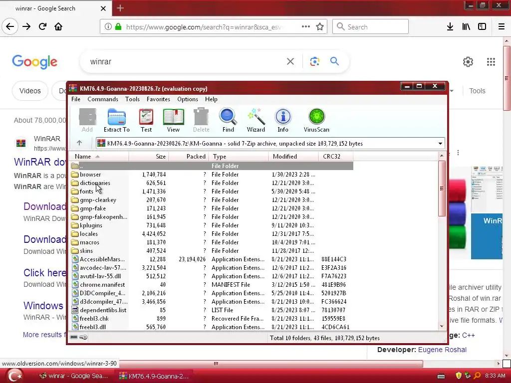Launch the Wizard tool
Image resolution: width=511 pixels, height=383 pixels.
tap(256, 120)
